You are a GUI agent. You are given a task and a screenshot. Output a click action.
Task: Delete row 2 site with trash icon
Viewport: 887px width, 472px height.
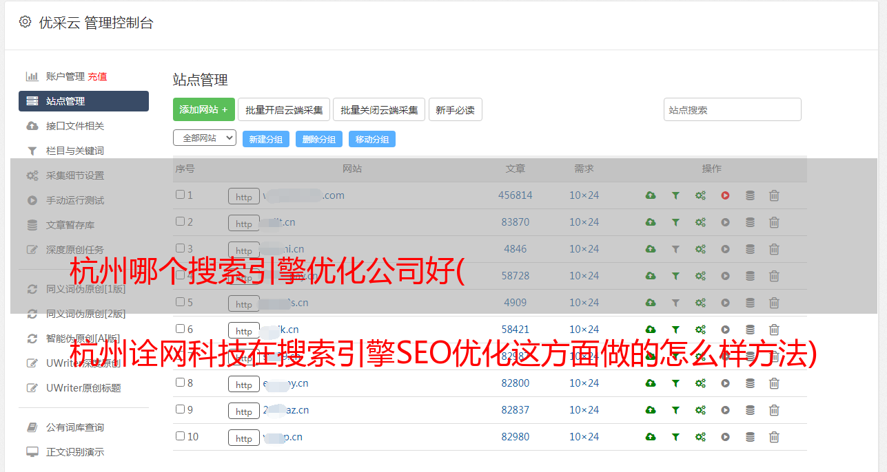[774, 222]
